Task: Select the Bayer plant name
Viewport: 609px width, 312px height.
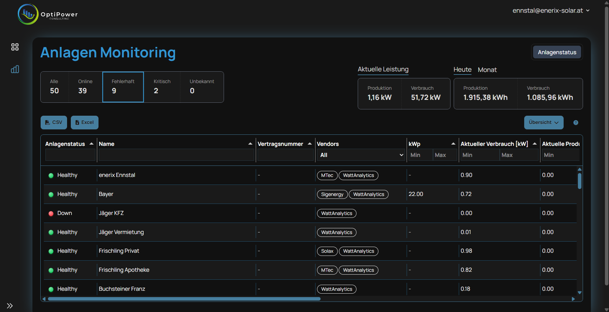Action: tap(106, 194)
